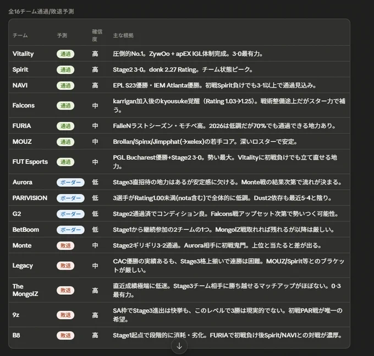Click the 通過 badge in MOUZ row
This screenshot has width=374, height=356.
(x=65, y=142)
